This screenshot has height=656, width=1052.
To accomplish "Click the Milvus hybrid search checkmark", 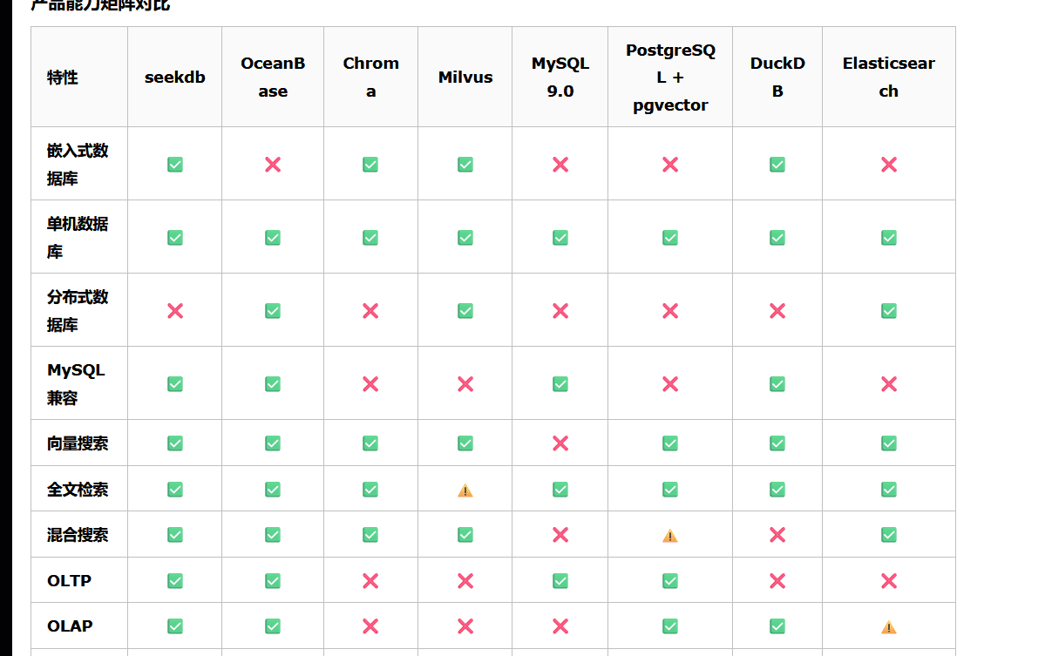I will pyautogui.click(x=465, y=535).
